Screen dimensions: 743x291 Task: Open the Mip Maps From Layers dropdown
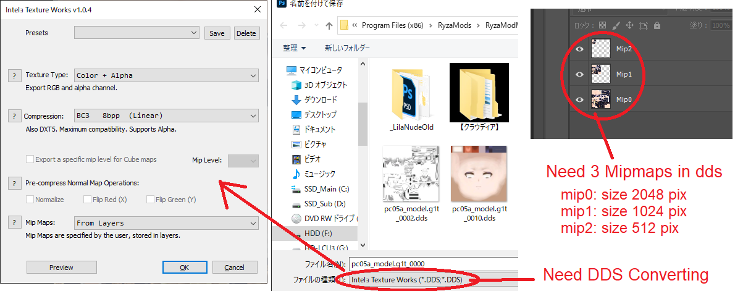point(166,223)
